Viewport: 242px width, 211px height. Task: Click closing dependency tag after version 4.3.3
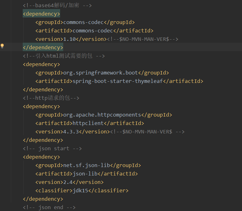[43, 140]
